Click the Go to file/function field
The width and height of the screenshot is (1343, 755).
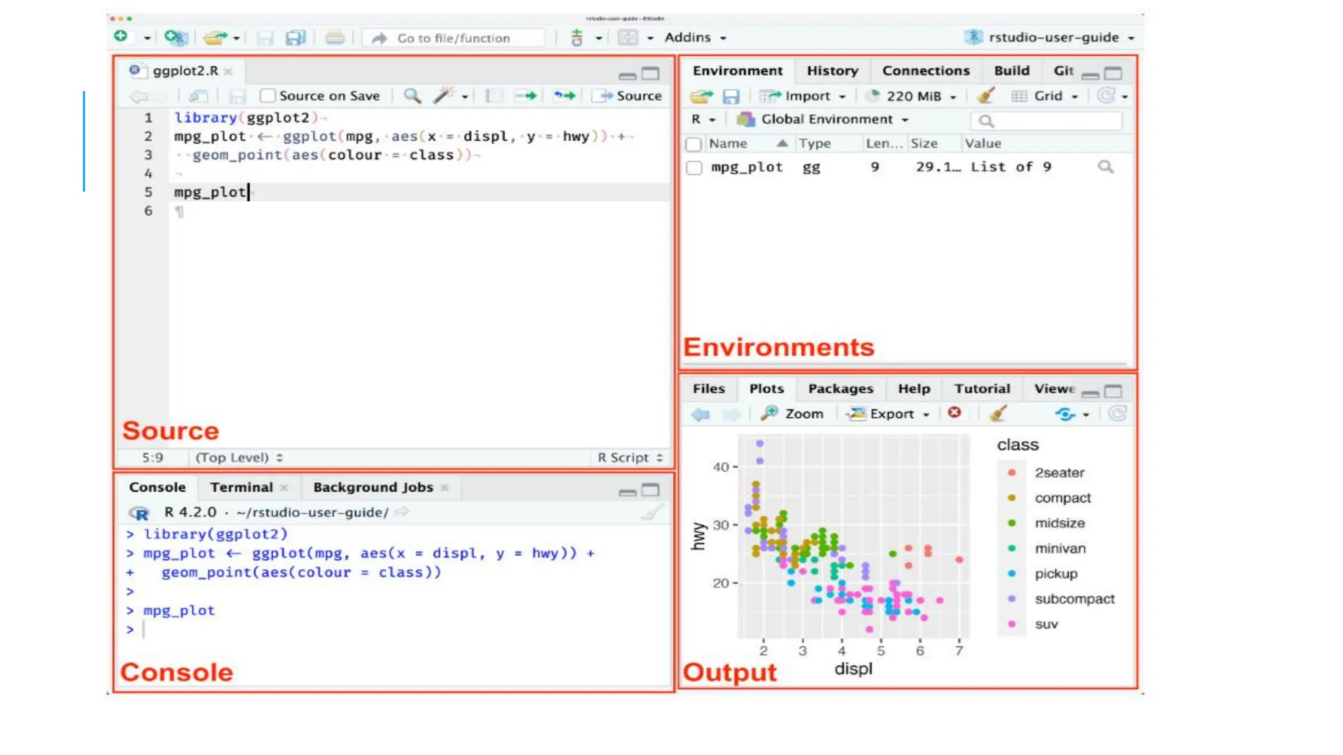click(x=454, y=38)
